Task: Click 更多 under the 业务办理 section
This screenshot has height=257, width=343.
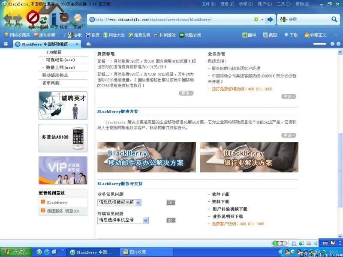Action: [289, 96]
